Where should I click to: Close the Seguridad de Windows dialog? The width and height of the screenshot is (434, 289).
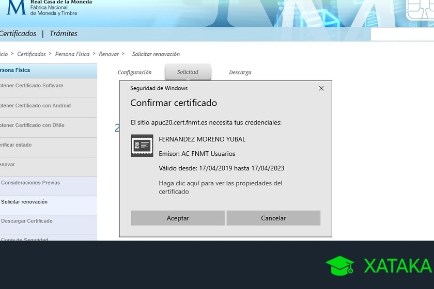(321, 88)
